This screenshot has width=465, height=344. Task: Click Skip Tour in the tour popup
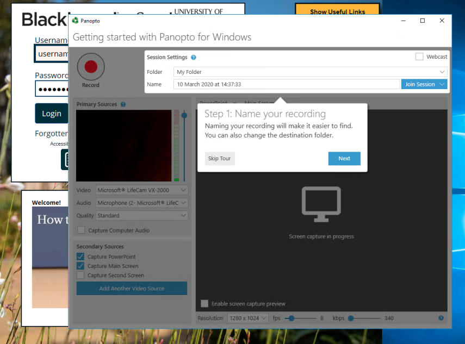(x=220, y=159)
